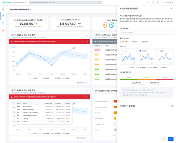Open the documents icon in top bar
The image size is (176, 143).
click(x=158, y=3)
